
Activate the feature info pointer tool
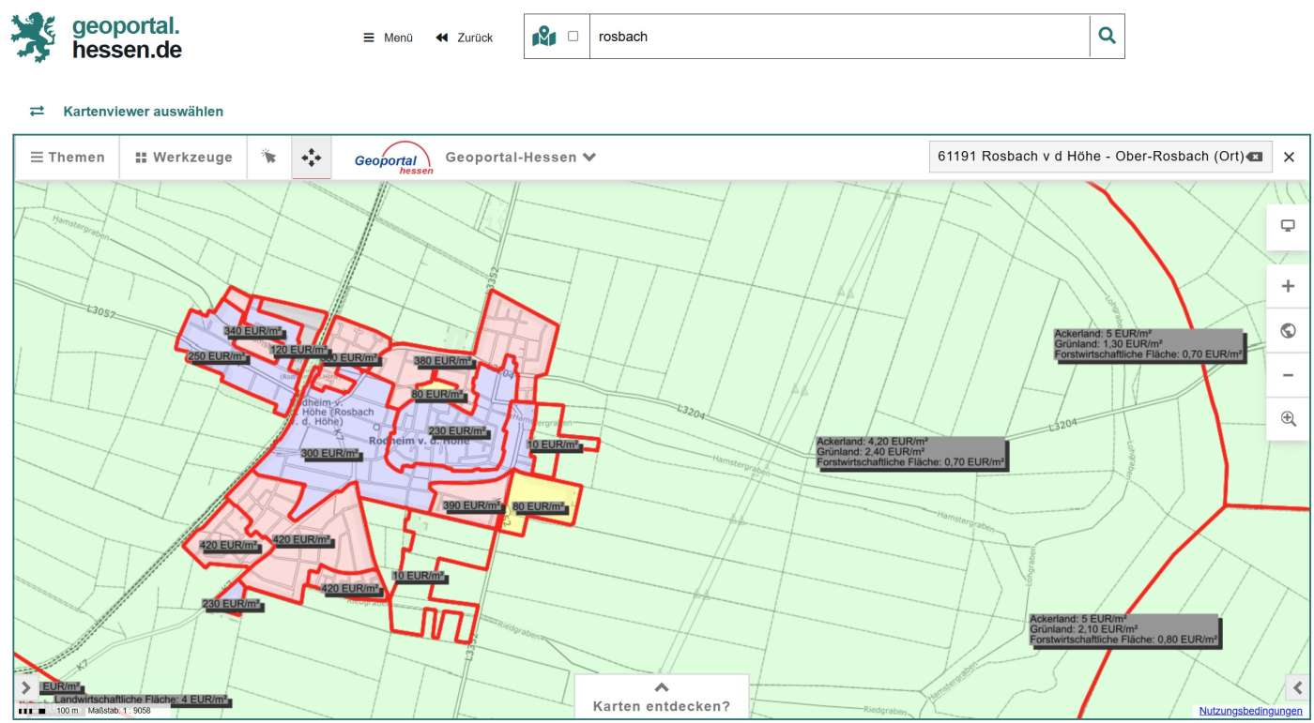point(269,157)
